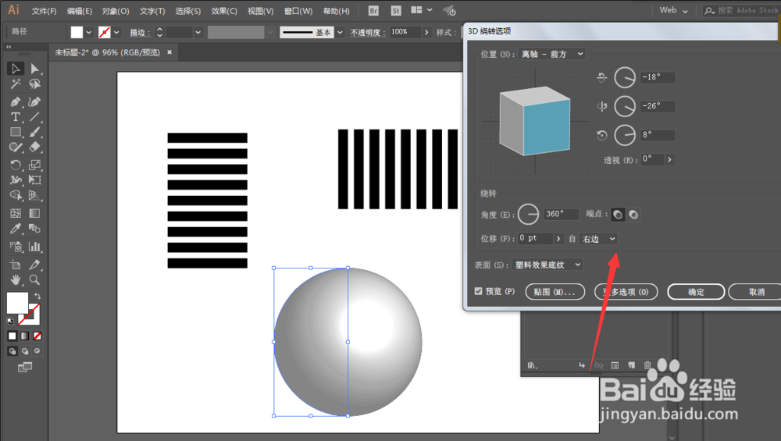Expand the opacity slider arrow
The image size is (781, 441).
coord(426,32)
